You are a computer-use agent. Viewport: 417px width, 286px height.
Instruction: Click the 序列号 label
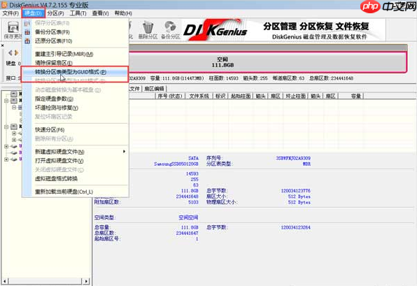(214, 158)
